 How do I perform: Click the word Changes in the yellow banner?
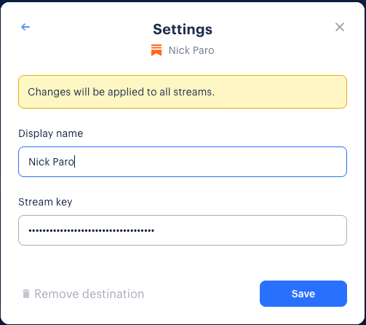(x=49, y=92)
